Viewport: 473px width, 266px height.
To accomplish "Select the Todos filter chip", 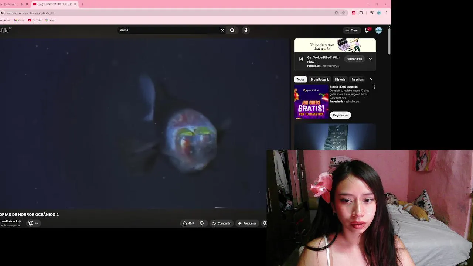I will tap(300, 79).
